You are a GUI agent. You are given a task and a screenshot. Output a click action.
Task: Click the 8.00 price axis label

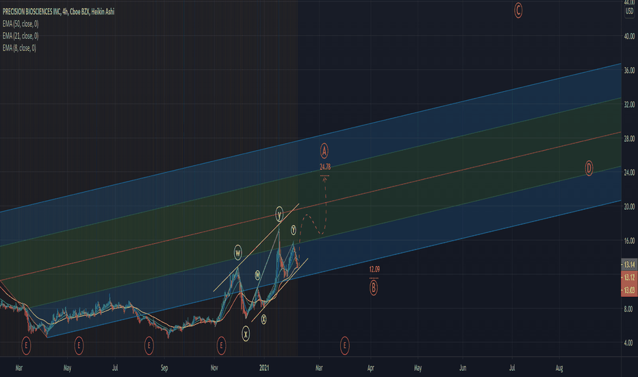coord(628,309)
